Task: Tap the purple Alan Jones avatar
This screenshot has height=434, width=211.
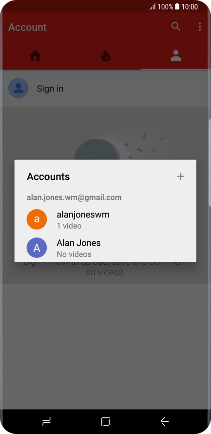Action: pos(37,248)
